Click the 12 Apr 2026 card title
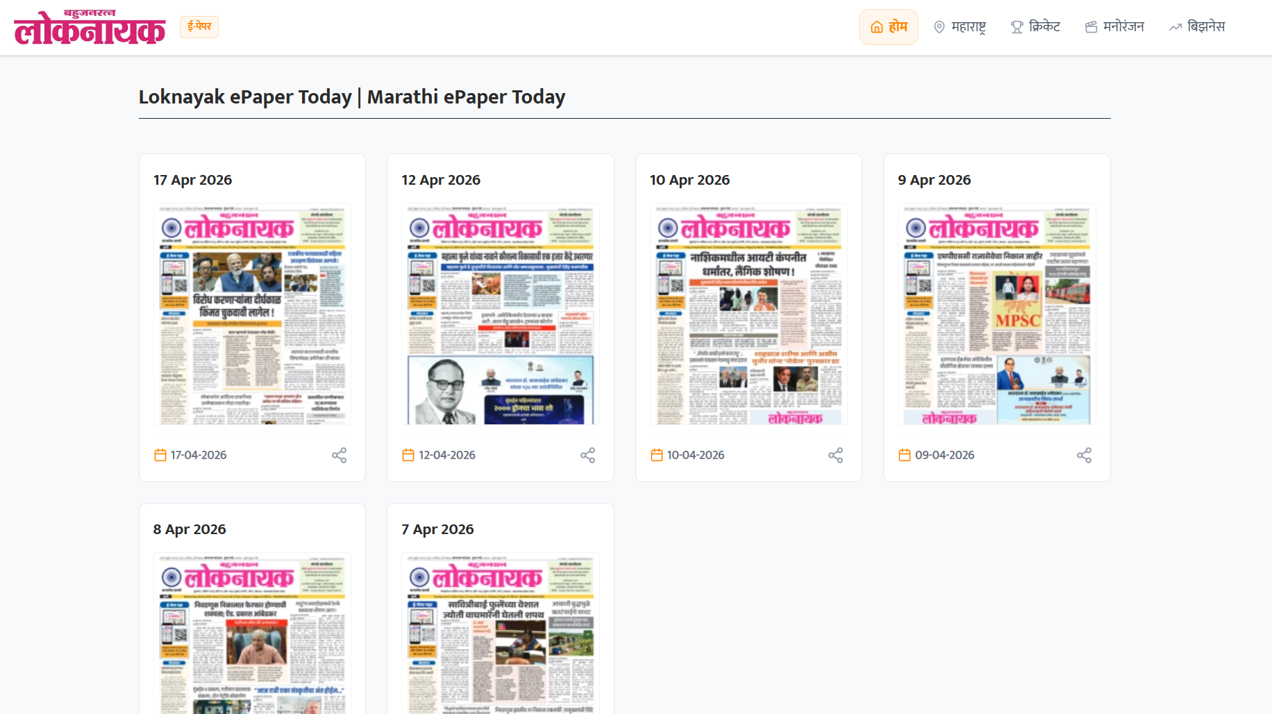 (441, 180)
